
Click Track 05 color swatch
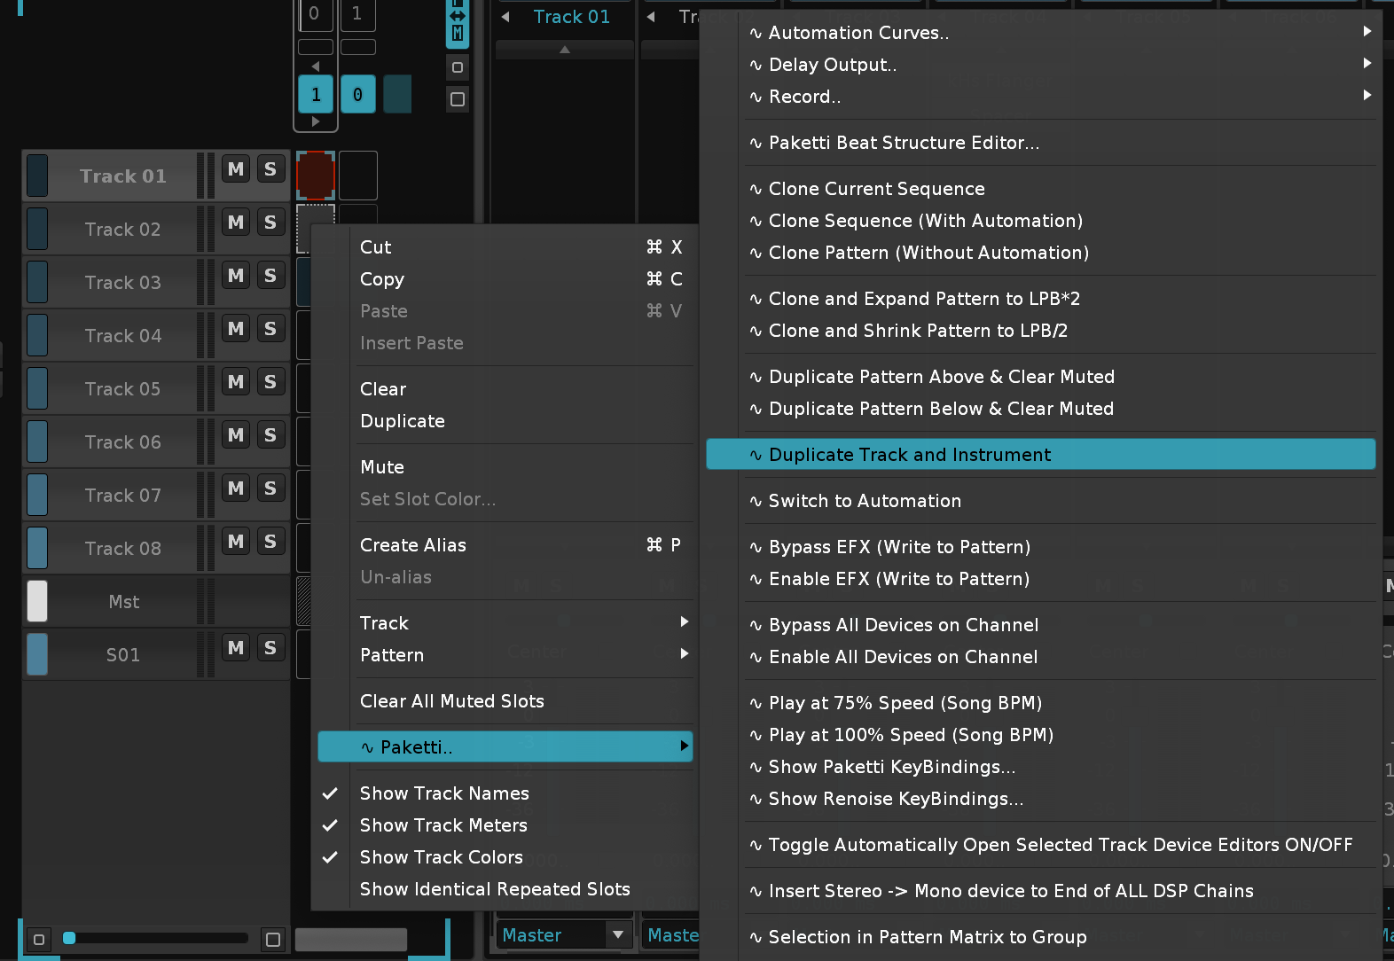(x=37, y=388)
